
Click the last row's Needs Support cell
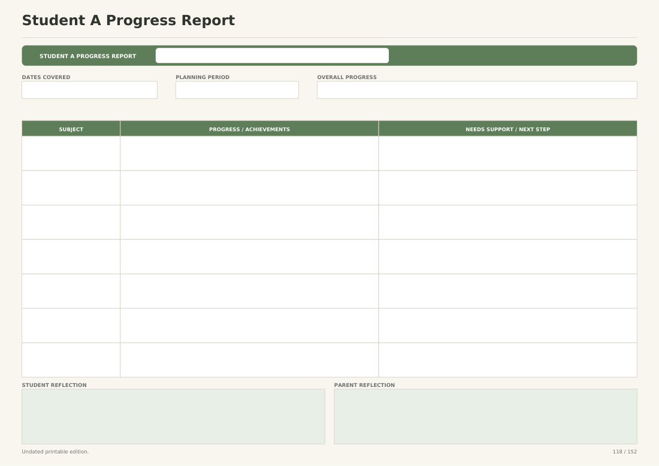(507, 360)
